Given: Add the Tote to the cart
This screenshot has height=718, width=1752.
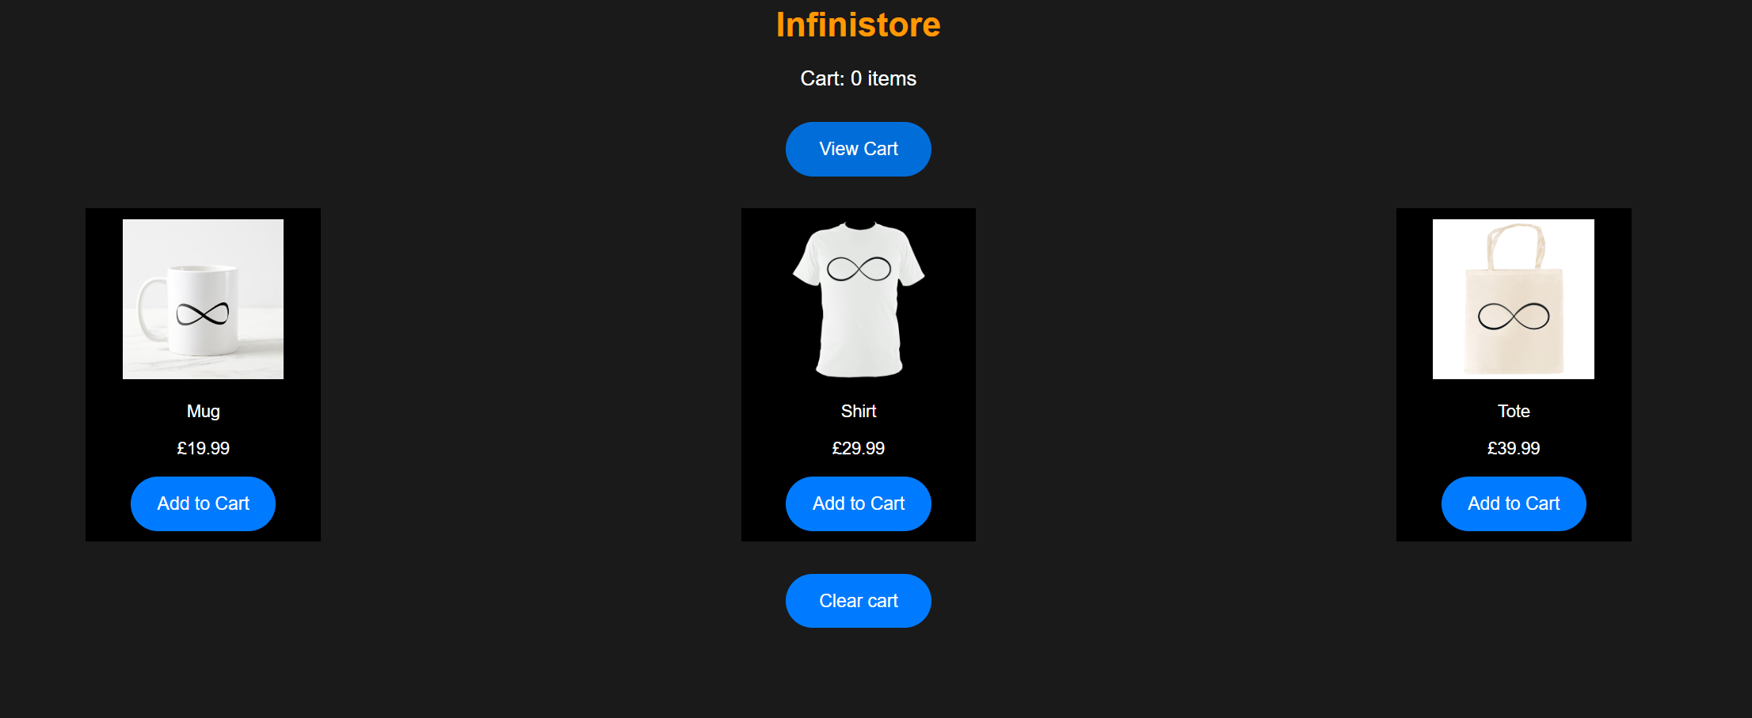Looking at the screenshot, I should [x=1514, y=503].
